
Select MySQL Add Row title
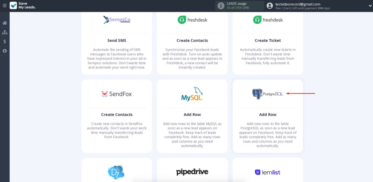pyautogui.click(x=192, y=115)
